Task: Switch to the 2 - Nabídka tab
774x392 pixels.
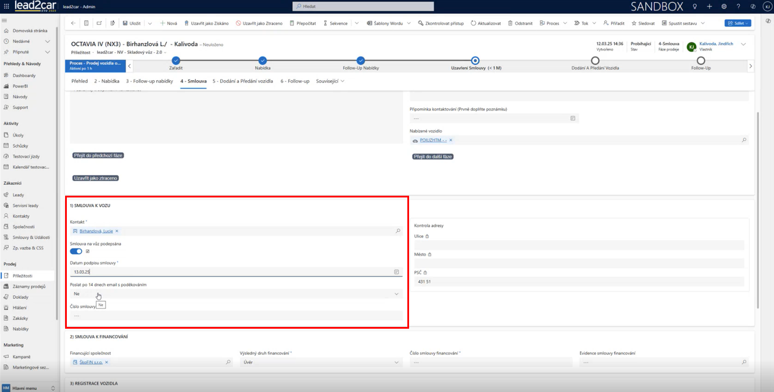Action: click(107, 81)
